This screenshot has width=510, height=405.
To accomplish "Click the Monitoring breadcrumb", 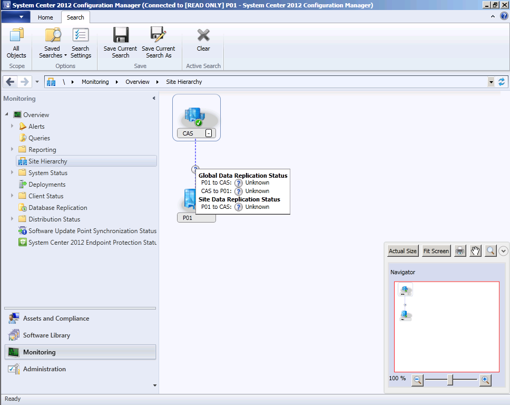I will tap(95, 82).
